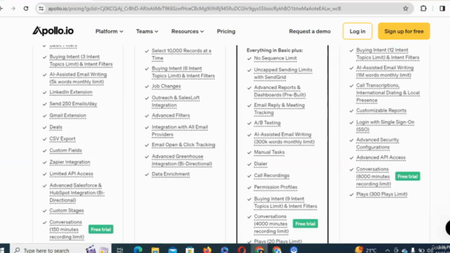450x253 pixels.
Task: Click the Request a demo link
Action: (x=309, y=31)
